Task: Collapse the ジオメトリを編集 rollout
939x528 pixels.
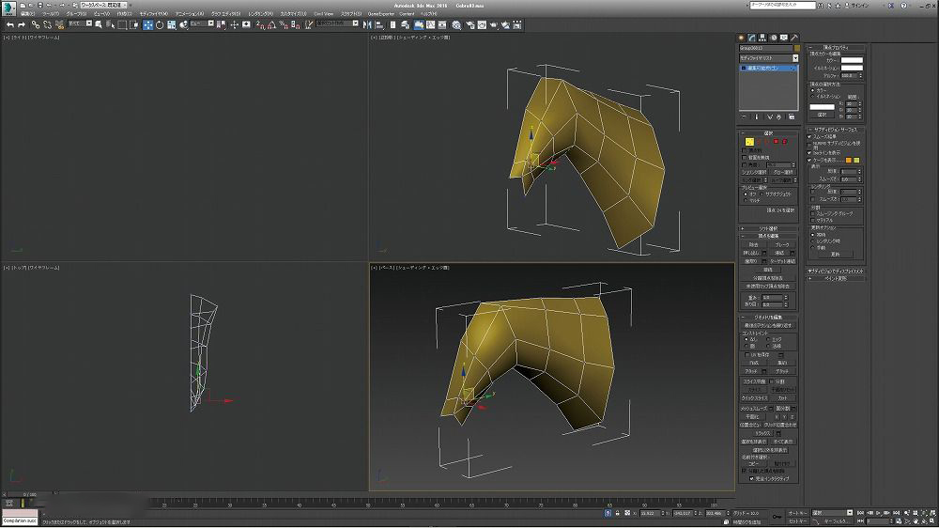Action: click(770, 317)
